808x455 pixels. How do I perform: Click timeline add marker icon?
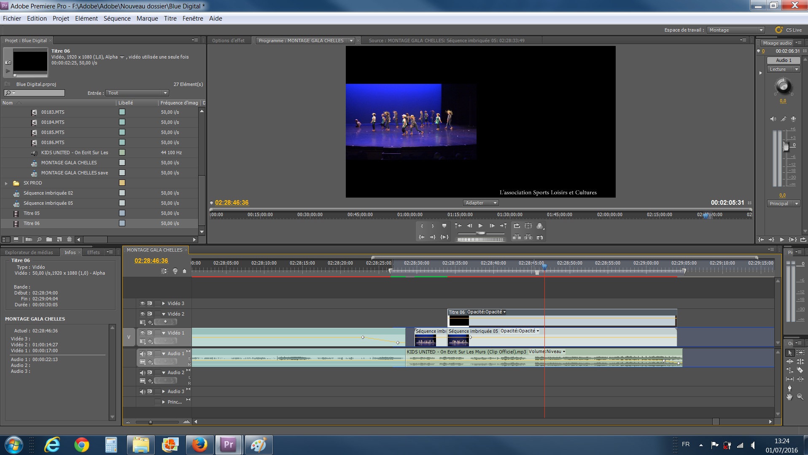(184, 271)
